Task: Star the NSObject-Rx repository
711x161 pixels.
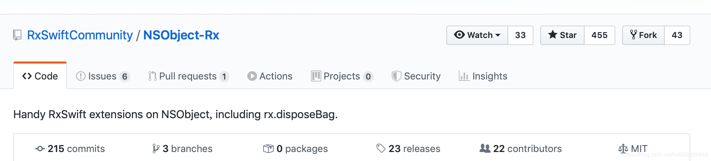Action: tap(562, 35)
